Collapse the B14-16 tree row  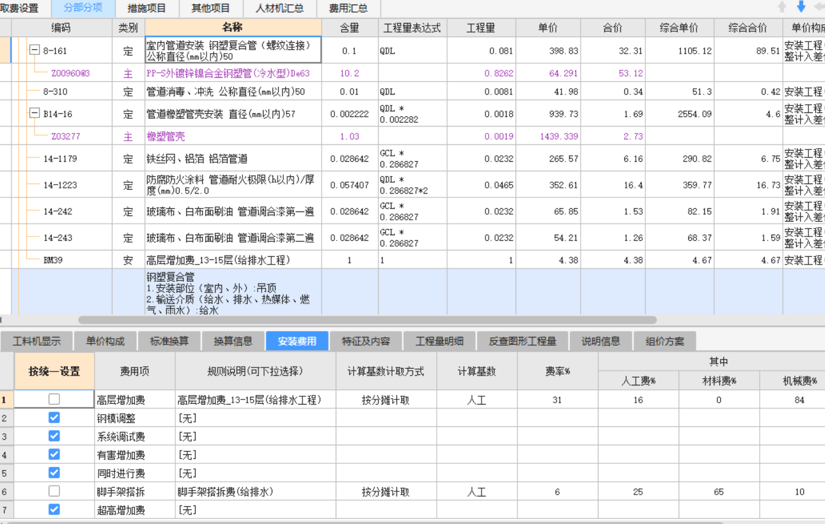(35, 114)
